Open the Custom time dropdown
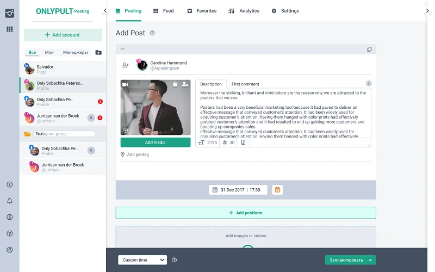Viewport: 435px width, 272px height. [x=142, y=260]
